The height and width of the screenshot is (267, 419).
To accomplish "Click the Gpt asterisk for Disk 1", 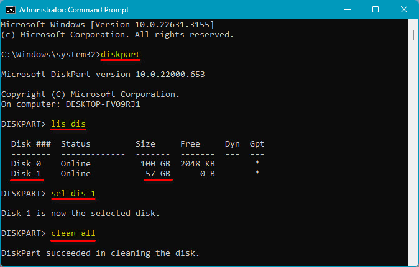I will (x=257, y=173).
